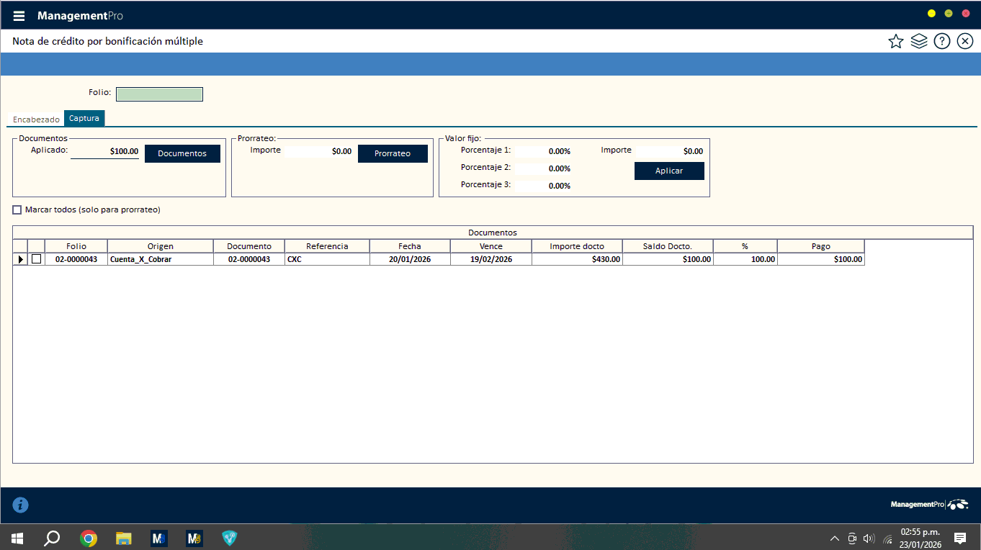Click the Documentos button
The width and height of the screenshot is (981, 550).
click(x=182, y=153)
